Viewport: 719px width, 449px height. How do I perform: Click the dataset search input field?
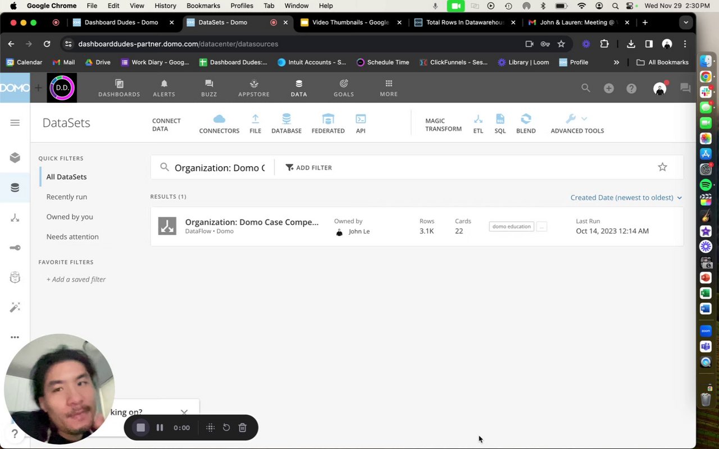[220, 168]
